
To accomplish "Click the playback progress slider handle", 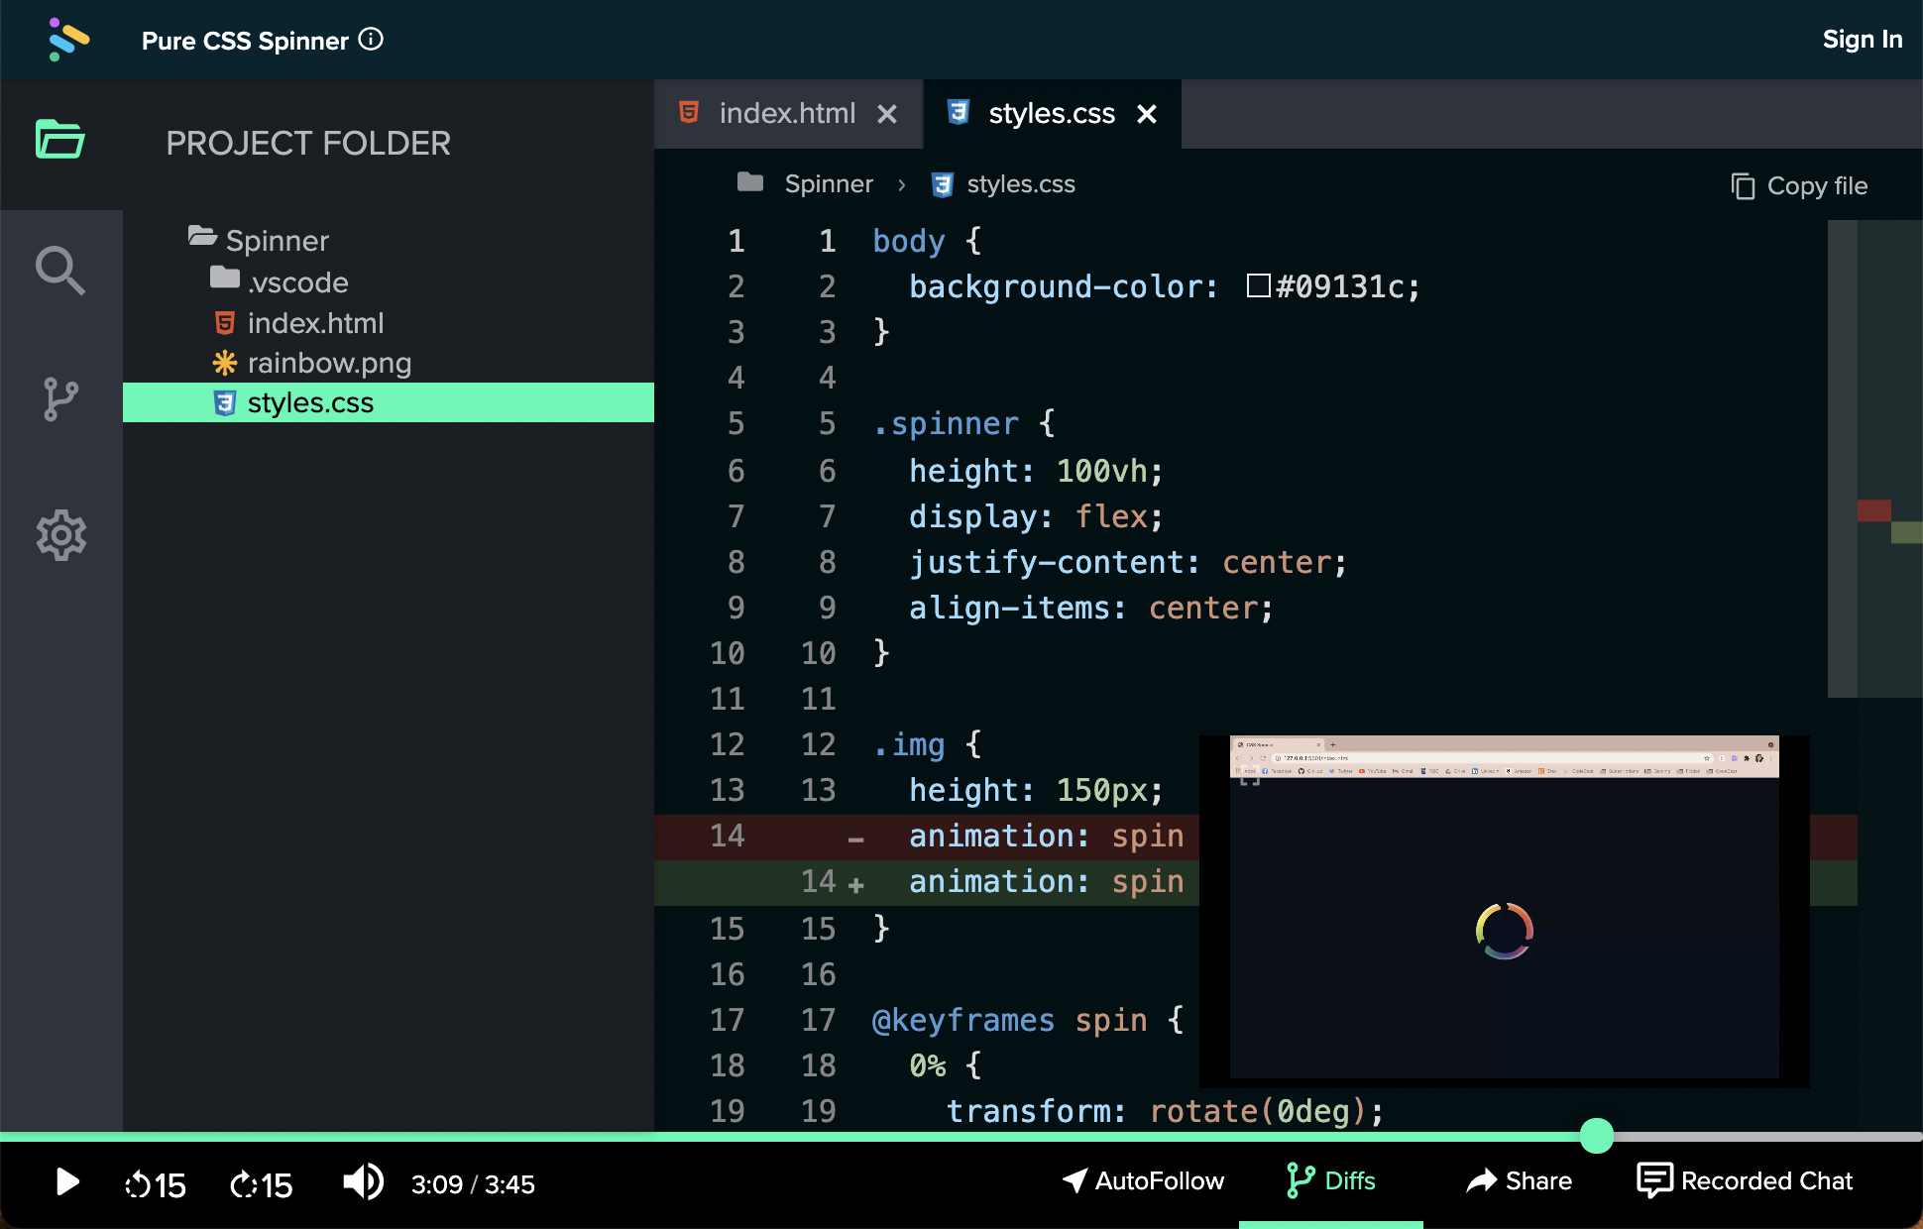I will coord(1596,1136).
